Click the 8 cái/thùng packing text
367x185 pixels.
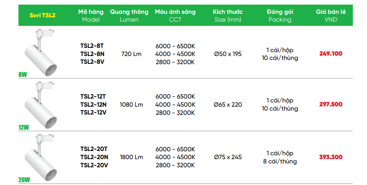click(x=280, y=161)
